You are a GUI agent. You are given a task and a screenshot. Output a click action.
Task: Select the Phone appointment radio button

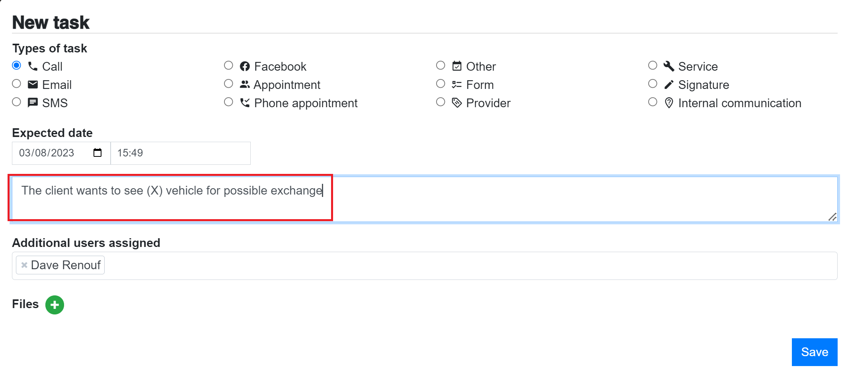click(228, 102)
